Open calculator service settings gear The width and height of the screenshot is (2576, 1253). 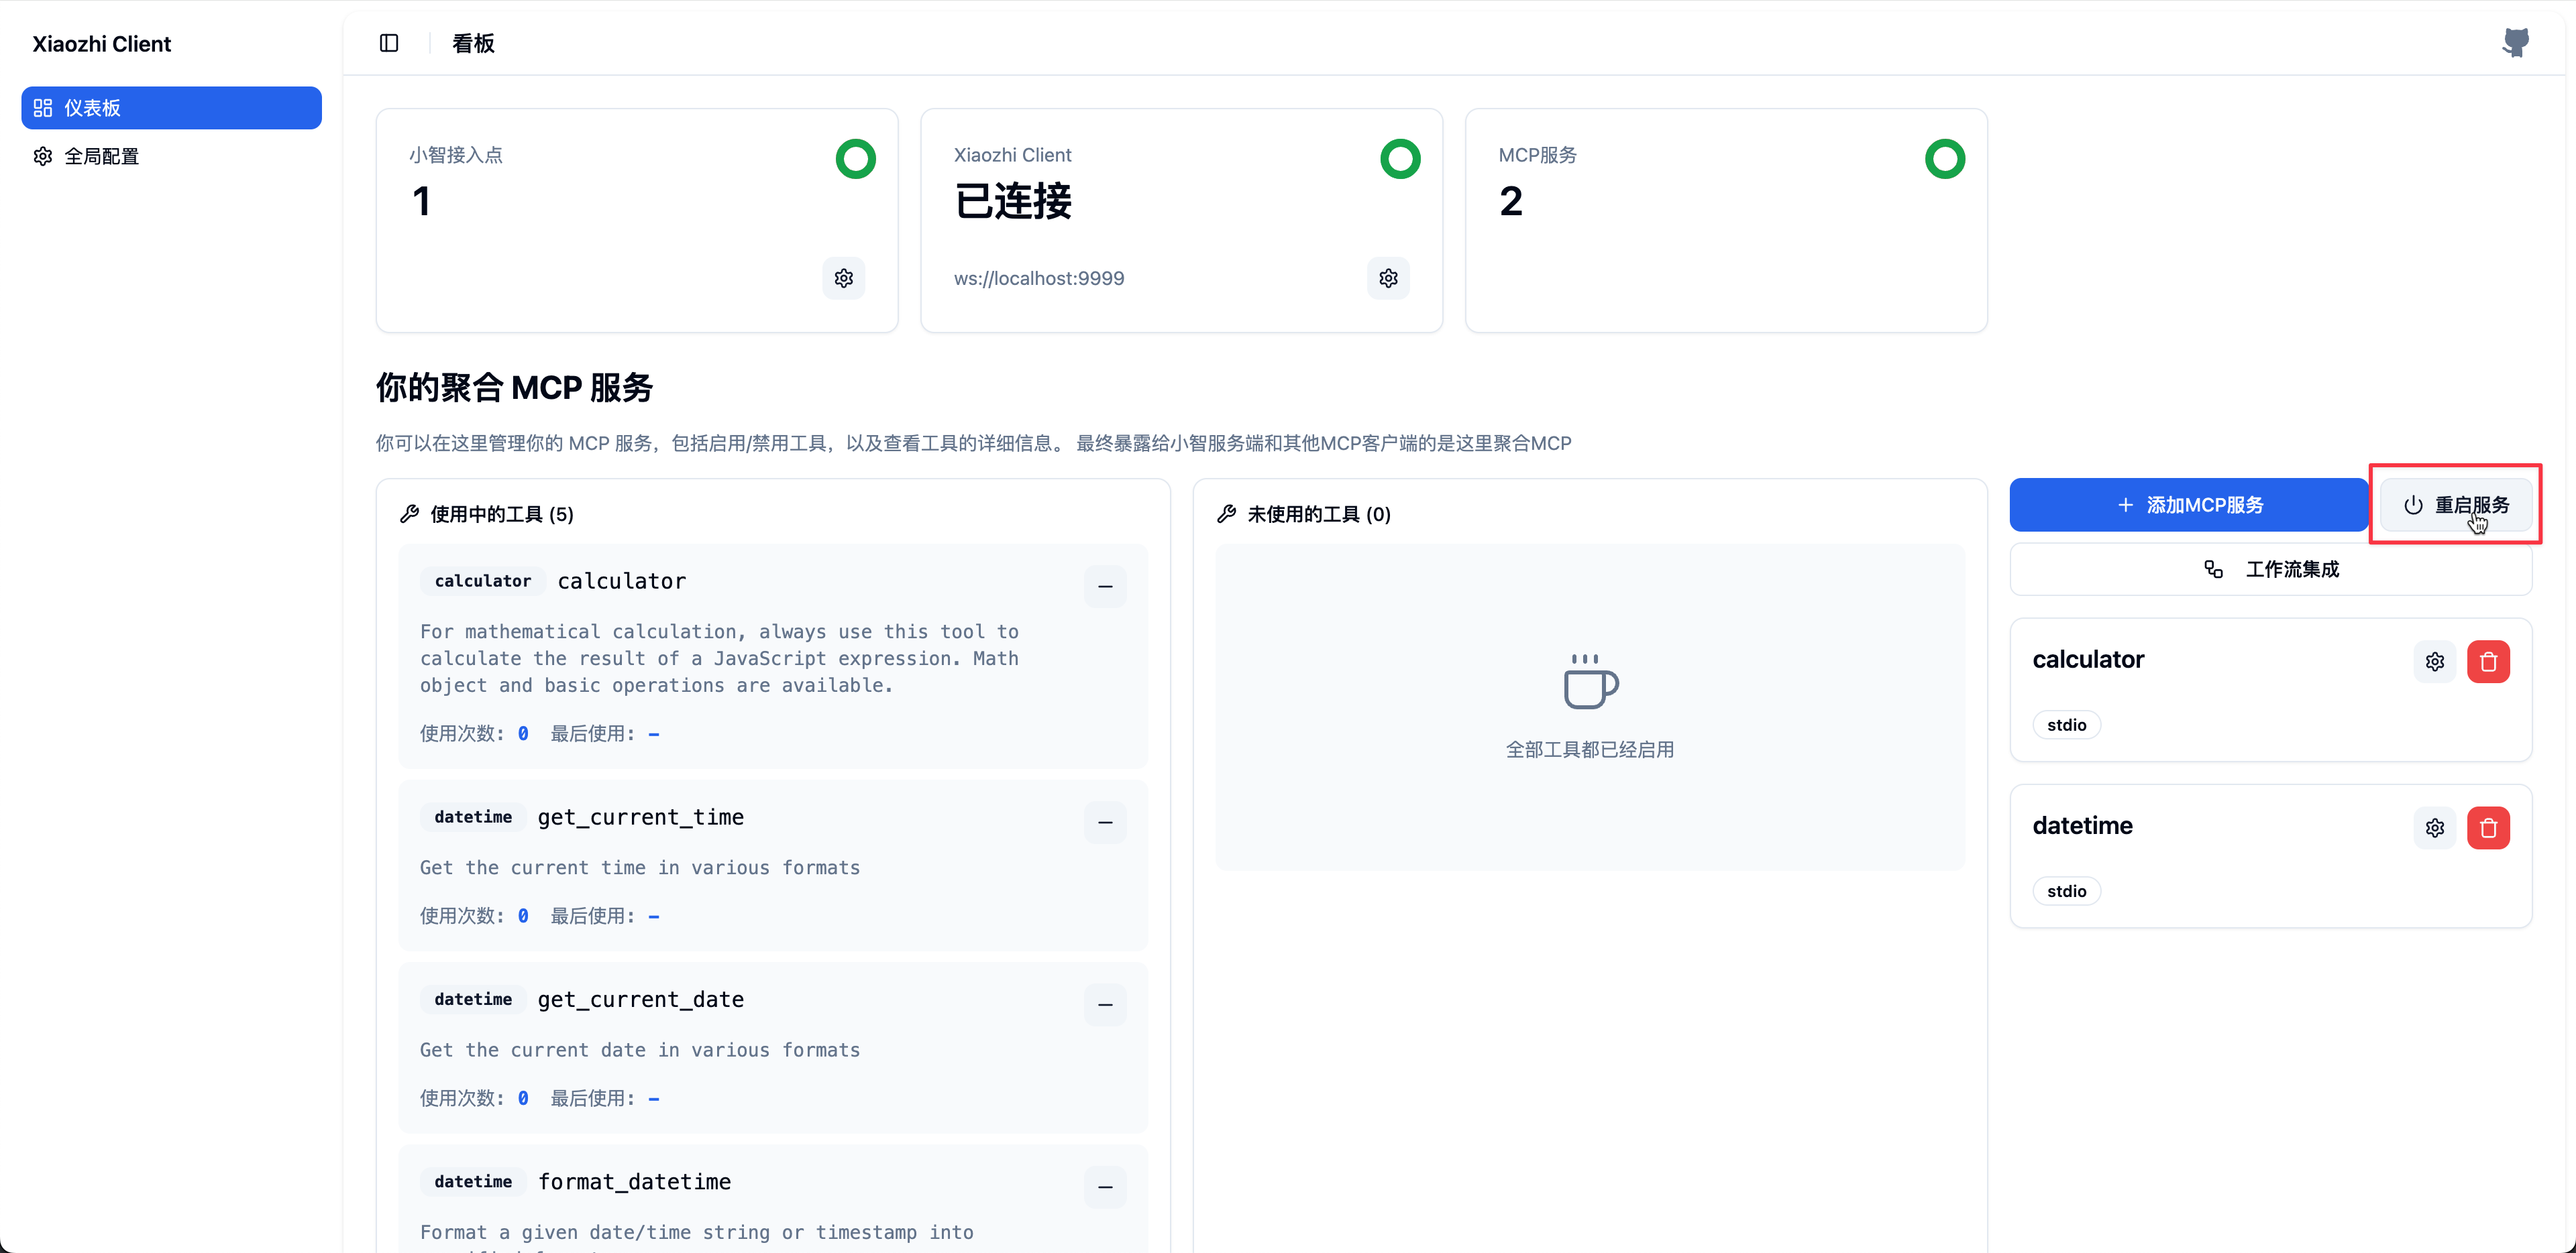coord(2434,662)
